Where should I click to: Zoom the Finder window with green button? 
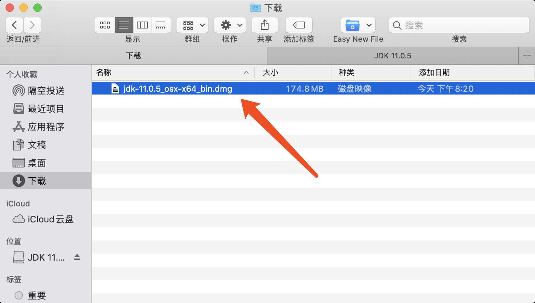(38, 8)
